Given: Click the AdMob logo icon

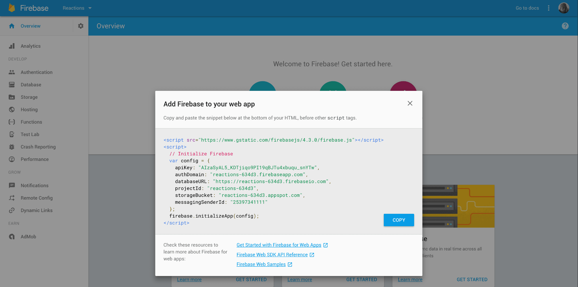Looking at the screenshot, I should point(12,237).
